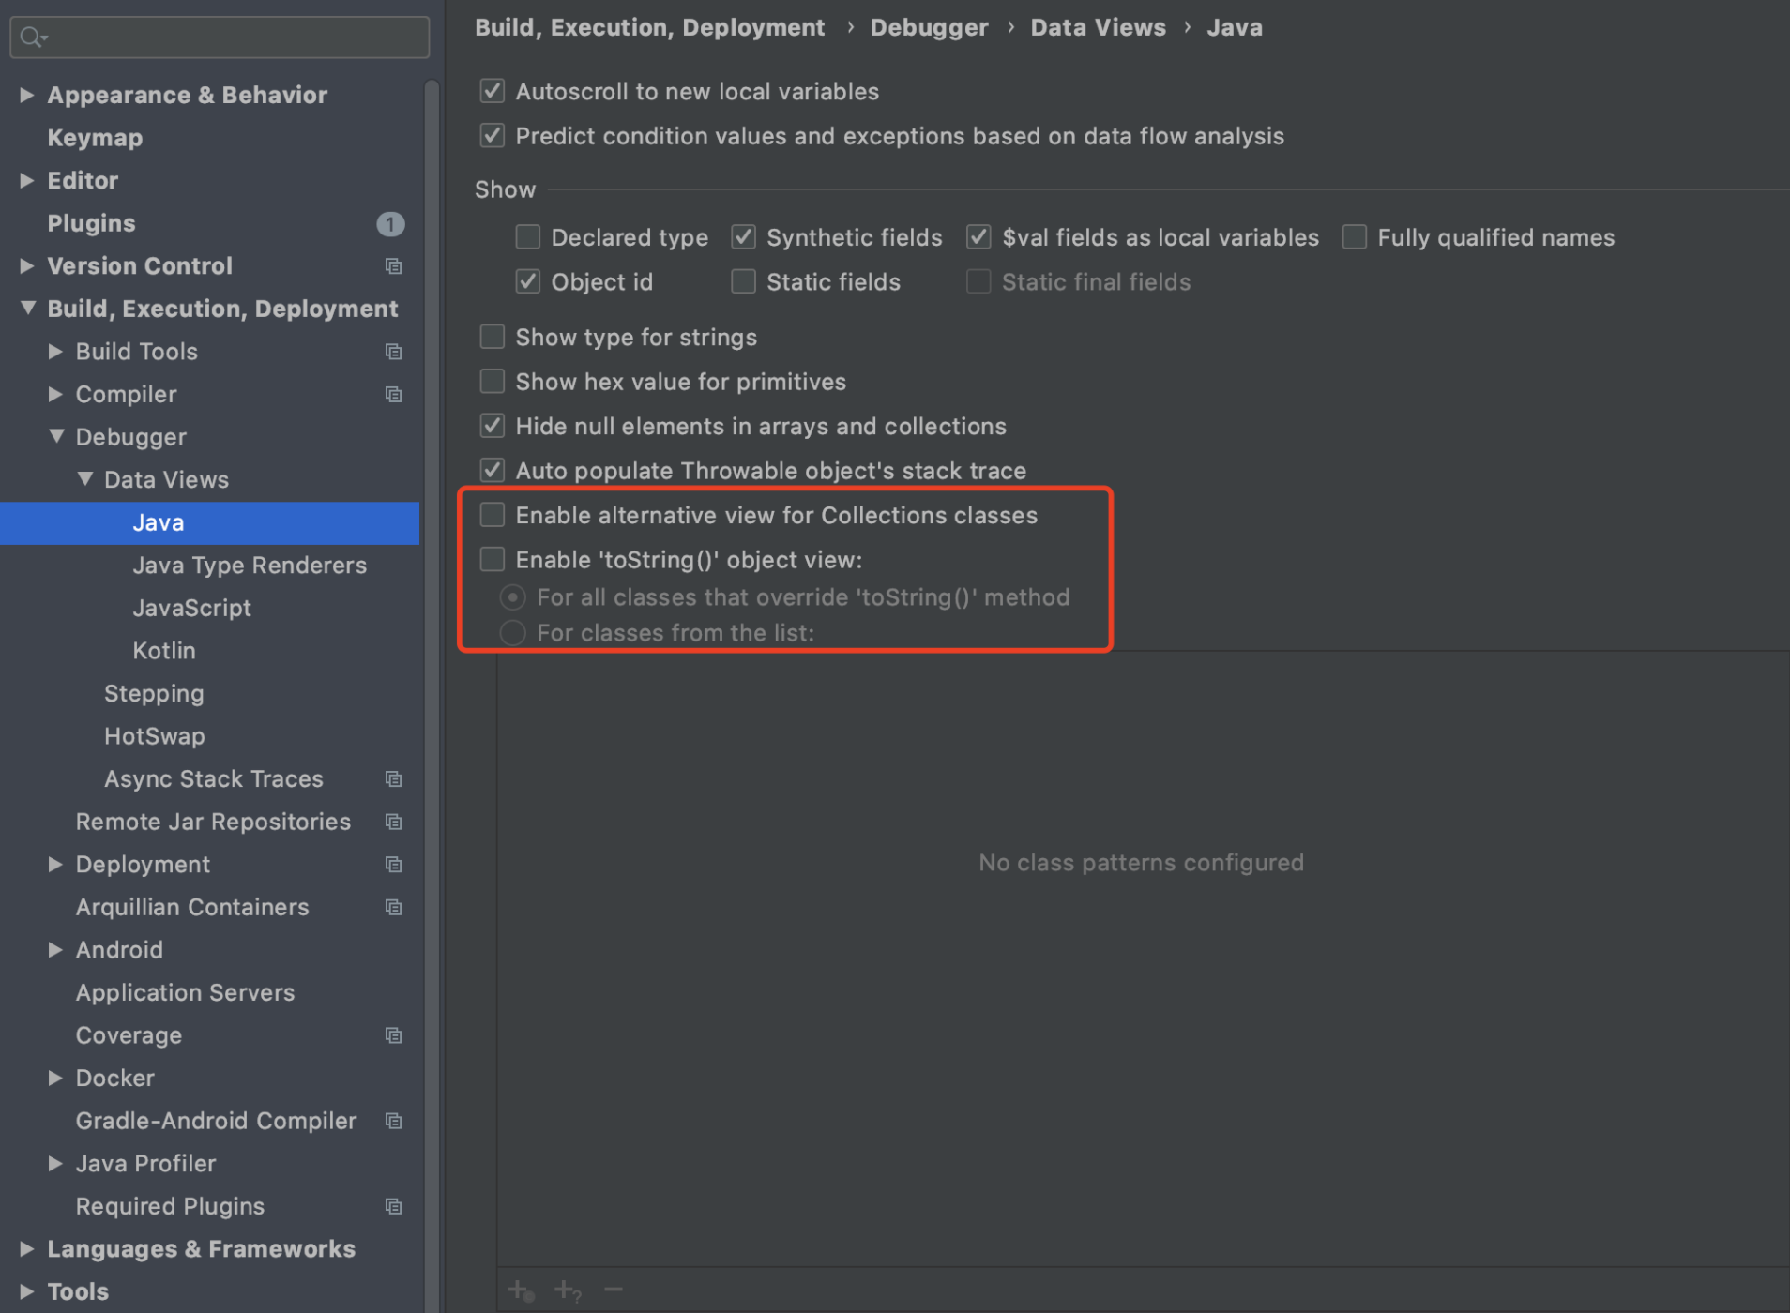The image size is (1790, 1313).
Task: Select the 'For classes from the list' radio
Action: coord(513,633)
